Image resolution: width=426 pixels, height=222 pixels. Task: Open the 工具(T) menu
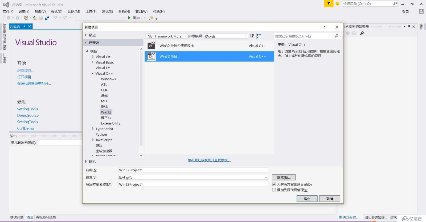(x=91, y=11)
